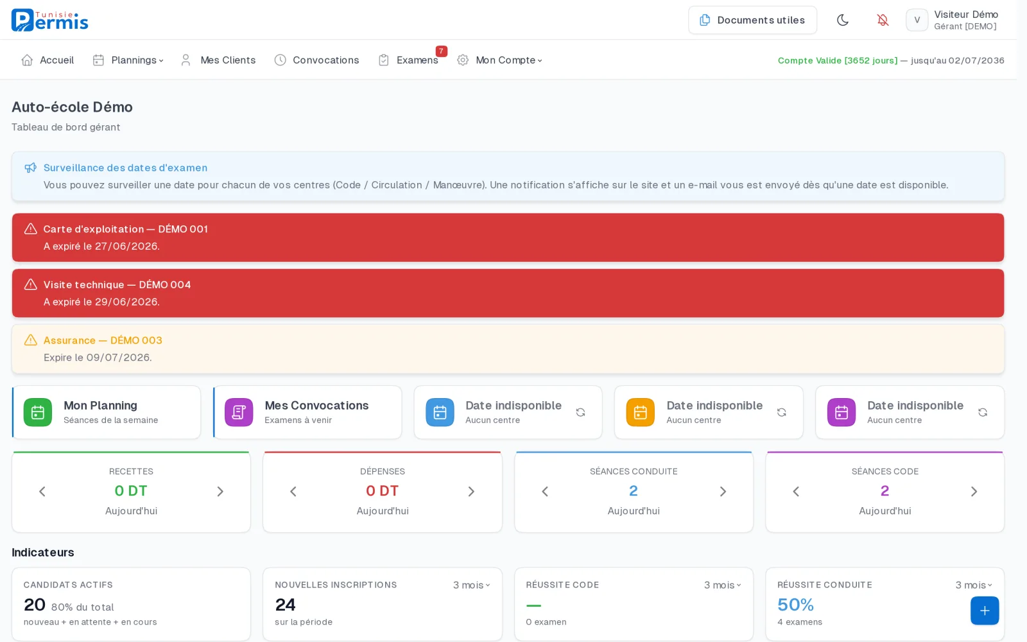Go to previous Dépenses period
The image size is (1027, 642).
(x=293, y=491)
